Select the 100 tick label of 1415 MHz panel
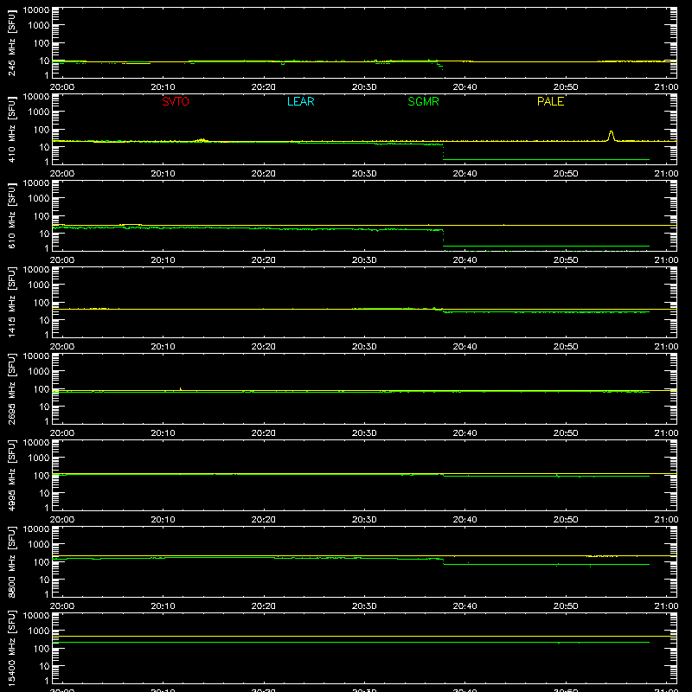The width and height of the screenshot is (692, 692). [42, 303]
